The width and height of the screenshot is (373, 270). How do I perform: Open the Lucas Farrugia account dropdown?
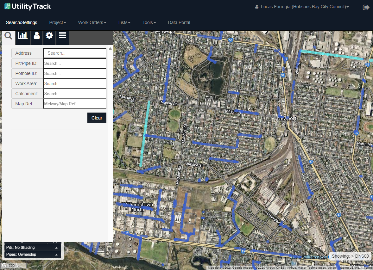point(302,7)
